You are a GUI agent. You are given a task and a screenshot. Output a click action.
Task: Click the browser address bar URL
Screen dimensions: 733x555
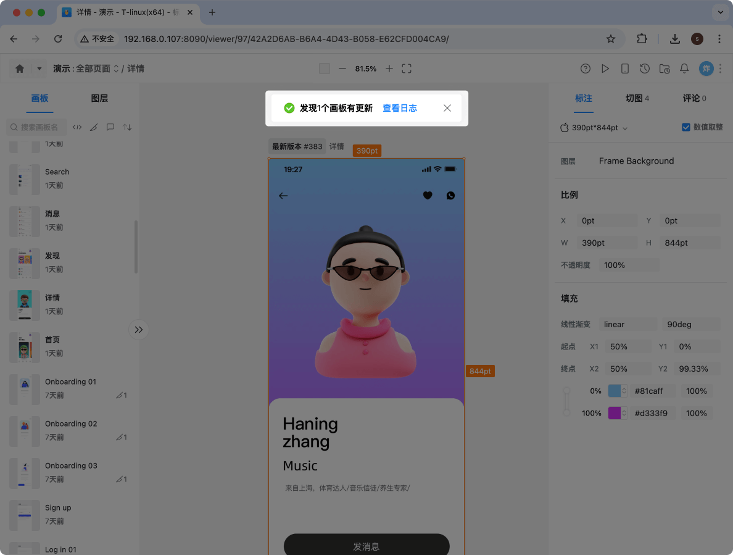click(x=286, y=39)
